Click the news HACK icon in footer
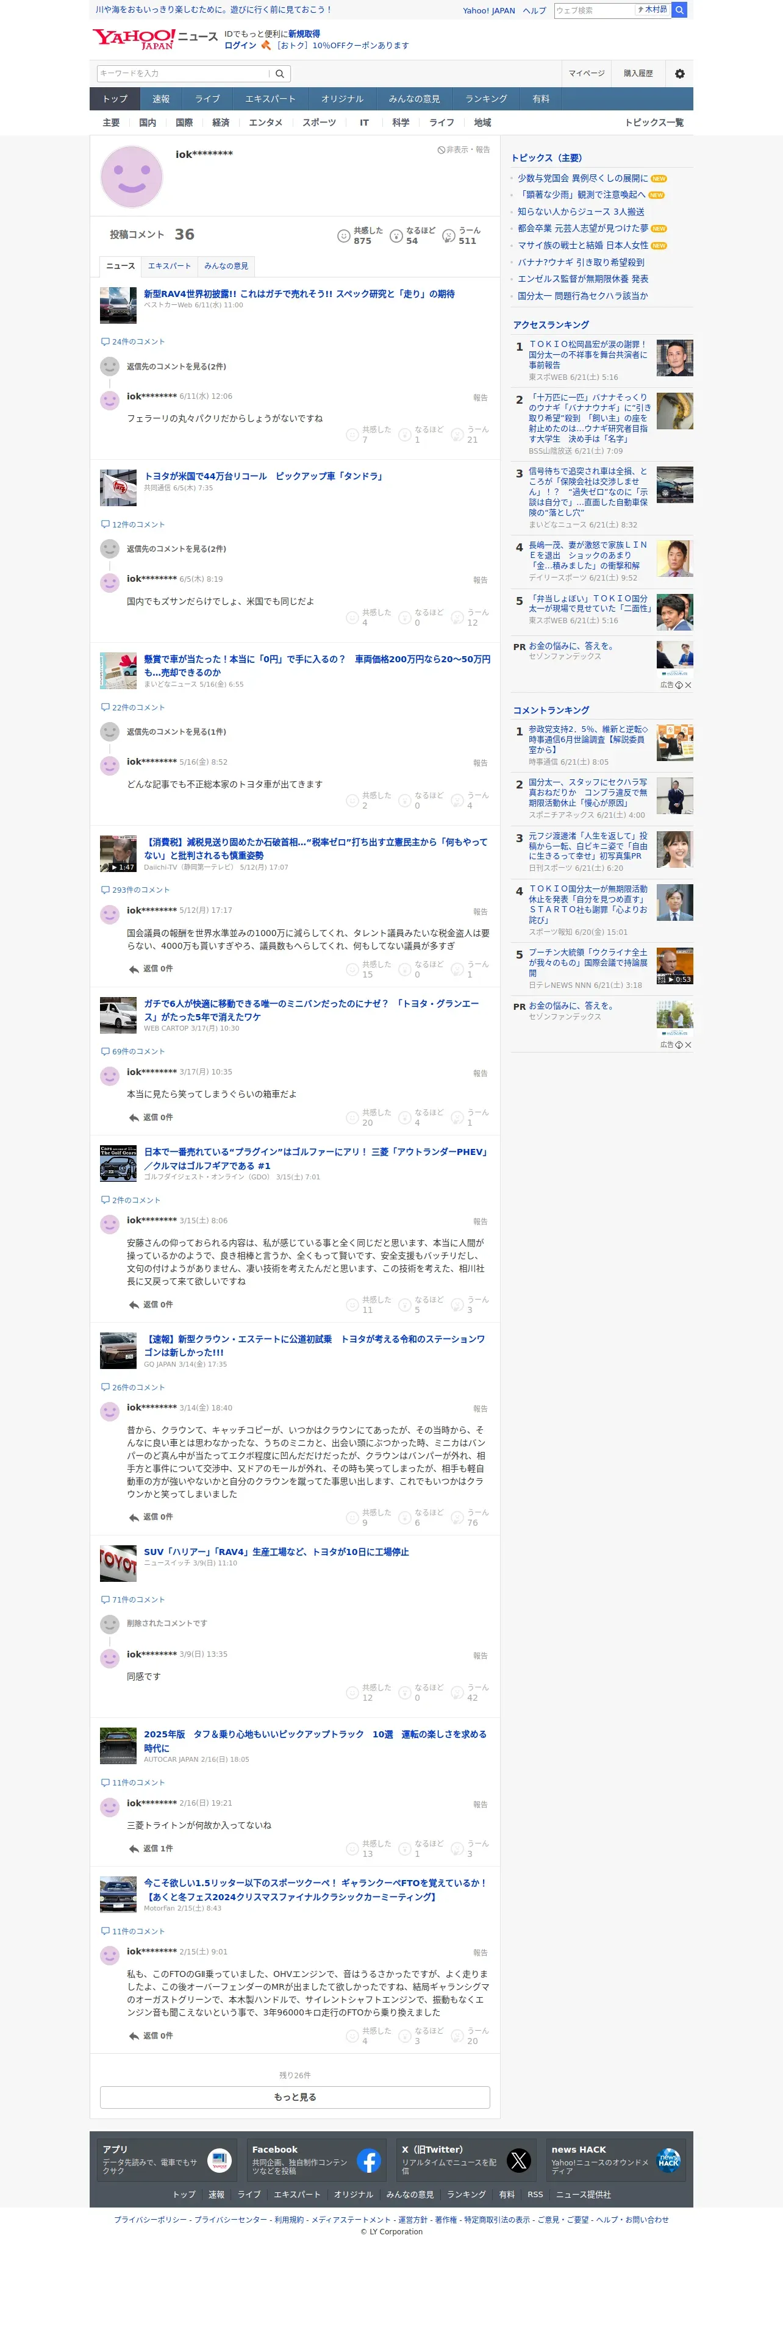This screenshot has height=2349, width=783. 668,2159
